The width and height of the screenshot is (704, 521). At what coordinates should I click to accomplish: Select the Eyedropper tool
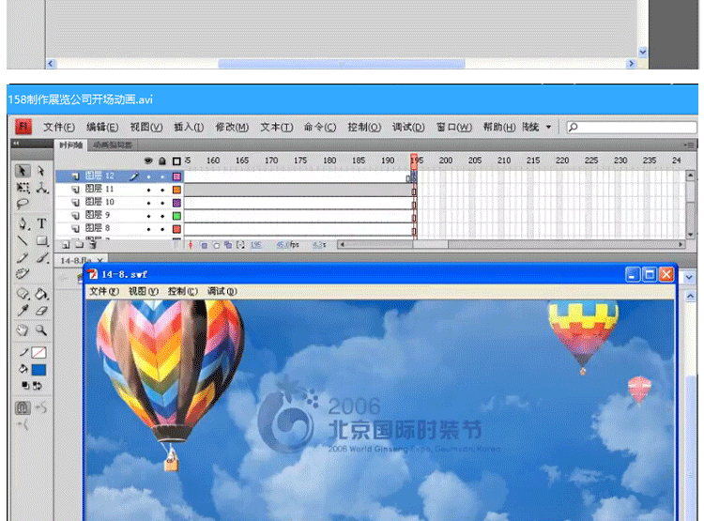23,311
